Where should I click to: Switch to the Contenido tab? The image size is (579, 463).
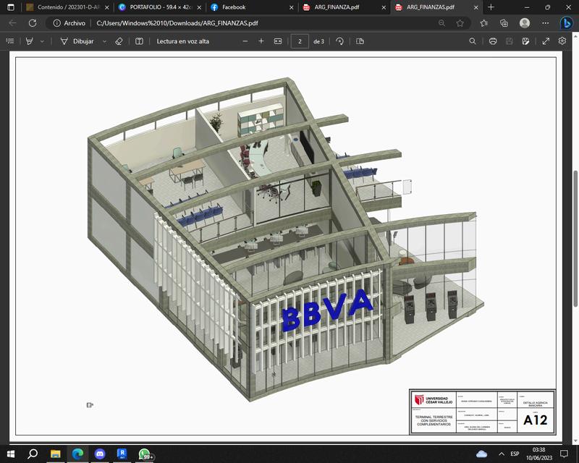coord(68,7)
